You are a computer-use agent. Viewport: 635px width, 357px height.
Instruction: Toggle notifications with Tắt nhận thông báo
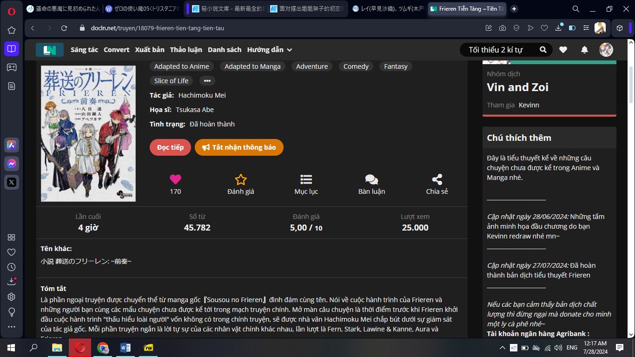click(239, 147)
